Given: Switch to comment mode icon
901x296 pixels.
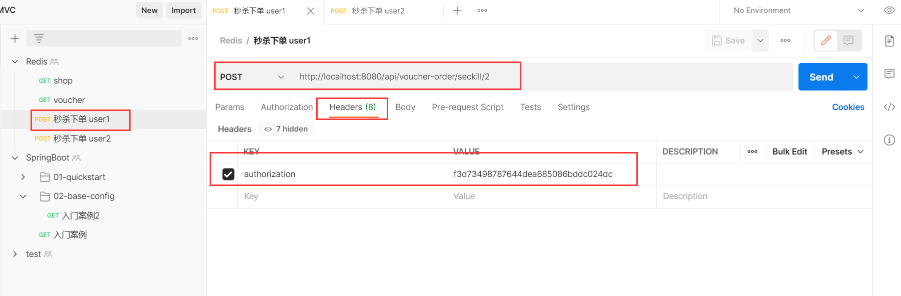Looking at the screenshot, I should pos(848,40).
